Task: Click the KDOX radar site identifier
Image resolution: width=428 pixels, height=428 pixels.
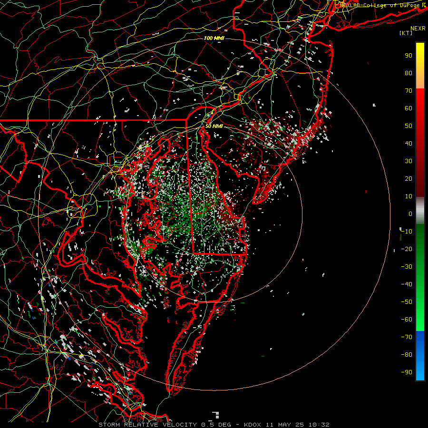Action: pos(253,425)
